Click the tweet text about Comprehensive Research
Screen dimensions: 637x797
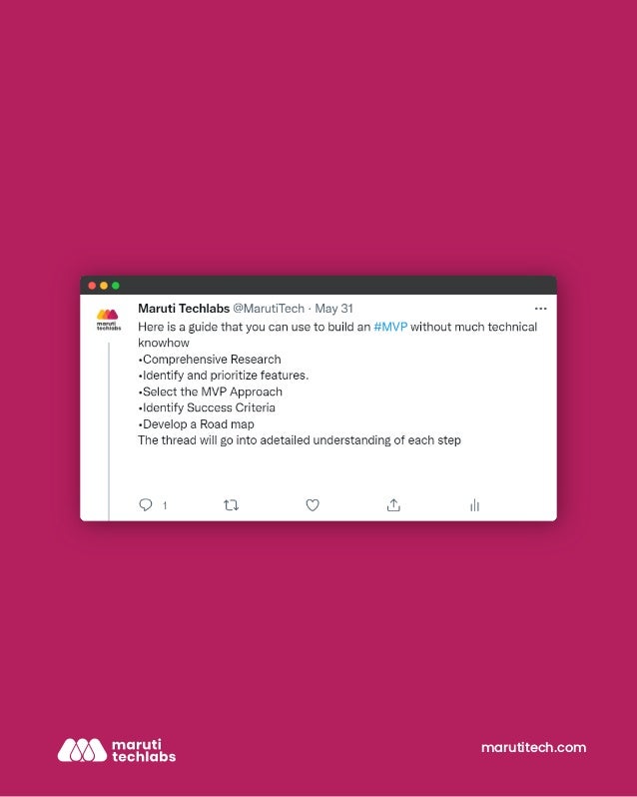pyautogui.click(x=210, y=360)
